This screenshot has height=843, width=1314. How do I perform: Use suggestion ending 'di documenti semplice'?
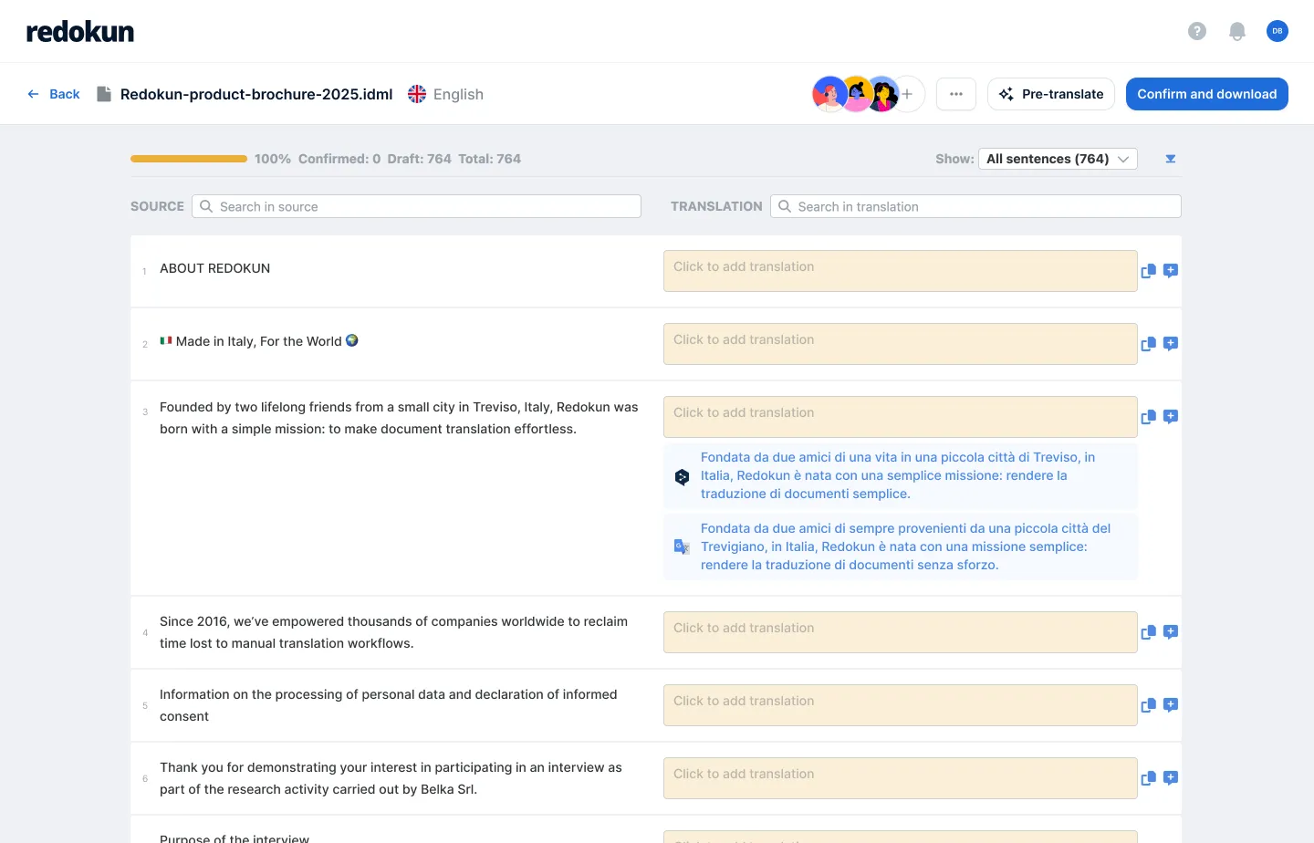coord(901,475)
